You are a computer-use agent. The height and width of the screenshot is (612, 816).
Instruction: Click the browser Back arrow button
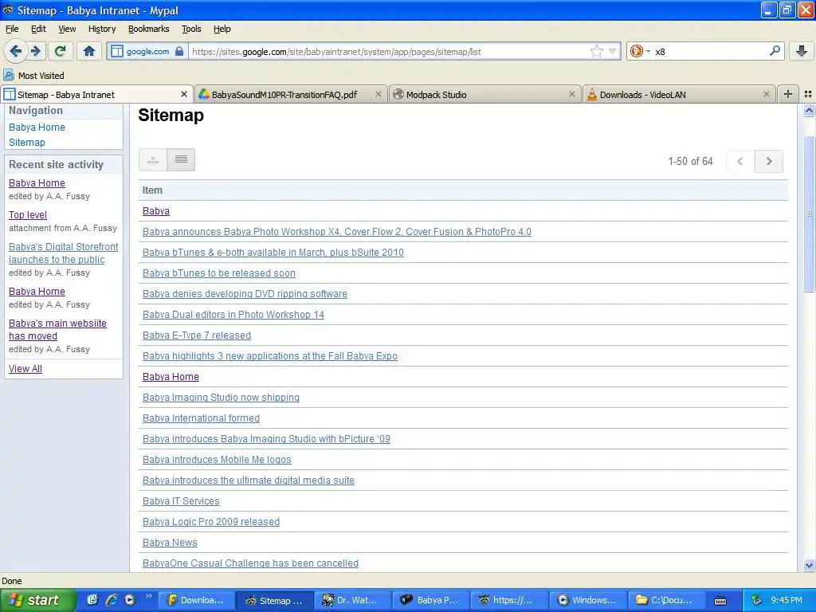click(16, 51)
